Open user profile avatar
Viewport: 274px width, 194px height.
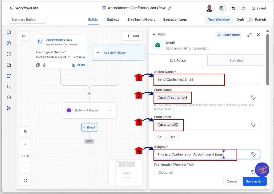pos(209,8)
